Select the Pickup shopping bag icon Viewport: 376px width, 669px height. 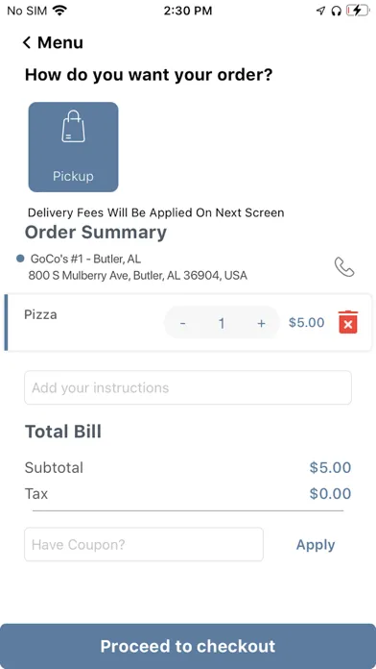(73, 126)
